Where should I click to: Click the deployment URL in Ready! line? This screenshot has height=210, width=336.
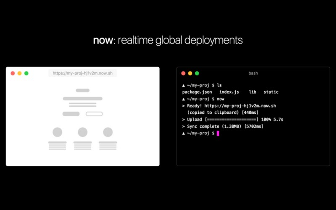coord(240,106)
